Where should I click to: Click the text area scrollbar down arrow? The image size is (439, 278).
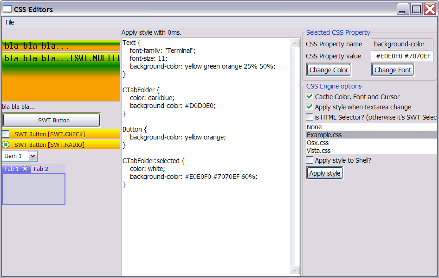(295, 270)
